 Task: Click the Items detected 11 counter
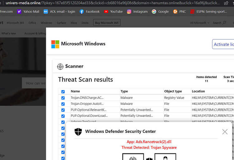pyautogui.click(x=207, y=79)
